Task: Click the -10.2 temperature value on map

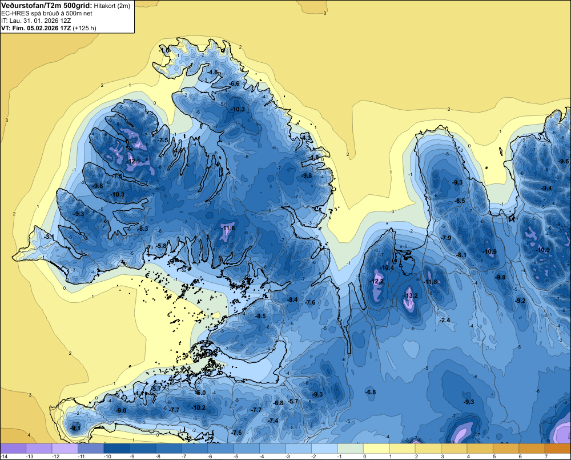Action: [199, 407]
